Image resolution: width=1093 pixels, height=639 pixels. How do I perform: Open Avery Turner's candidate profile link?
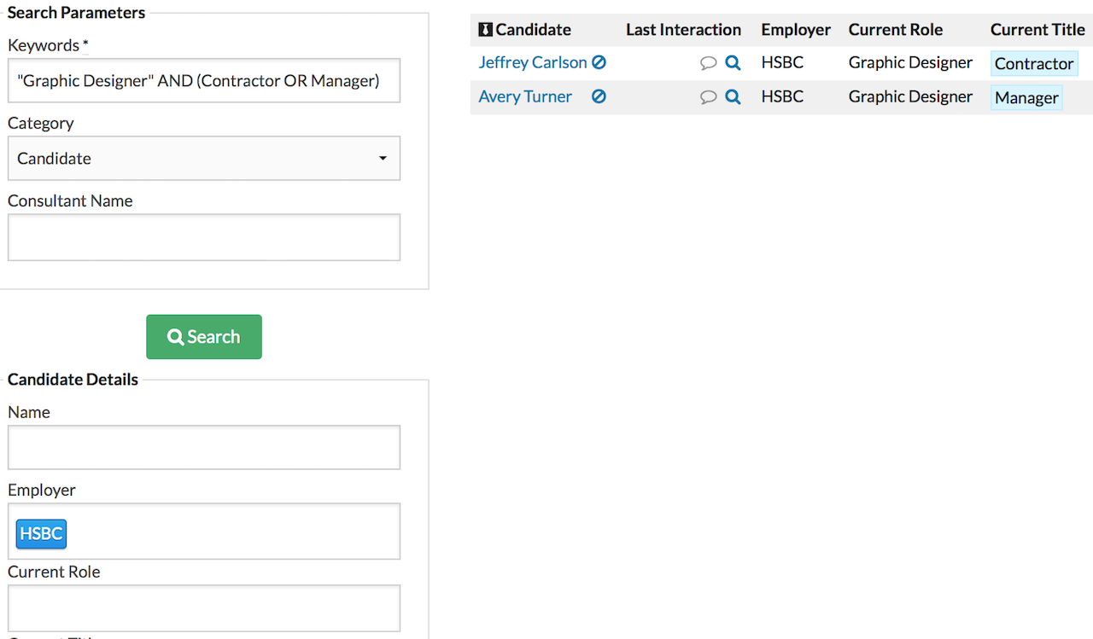point(525,96)
